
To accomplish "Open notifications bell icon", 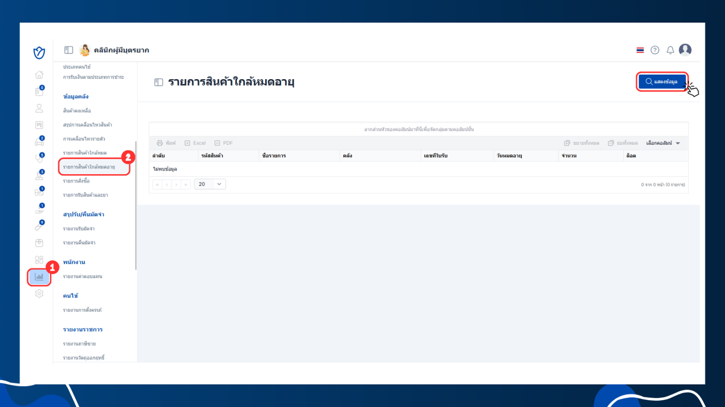I will click(670, 50).
